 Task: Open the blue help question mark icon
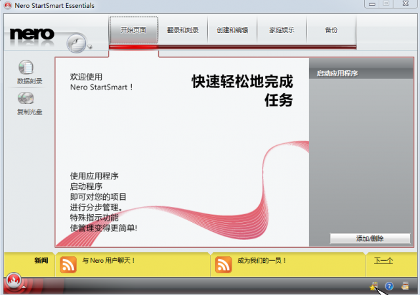tap(389, 286)
